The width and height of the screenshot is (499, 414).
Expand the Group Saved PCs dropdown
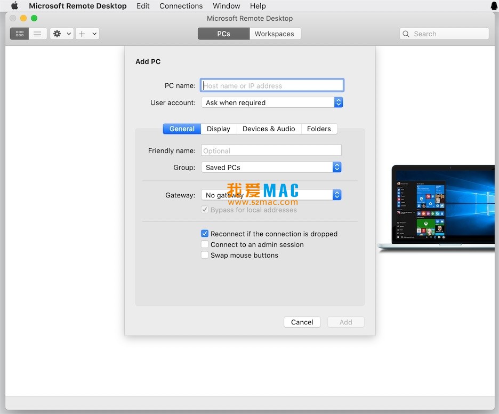pyautogui.click(x=271, y=168)
